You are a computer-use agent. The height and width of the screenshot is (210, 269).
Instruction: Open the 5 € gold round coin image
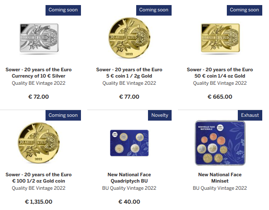(129, 38)
